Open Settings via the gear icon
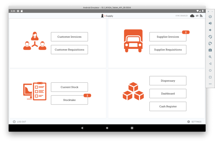 (x=188, y=122)
